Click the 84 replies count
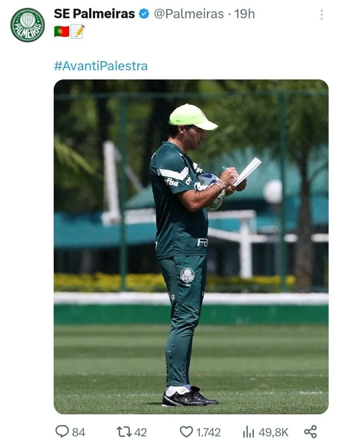This screenshot has height=447, width=339. (x=79, y=432)
